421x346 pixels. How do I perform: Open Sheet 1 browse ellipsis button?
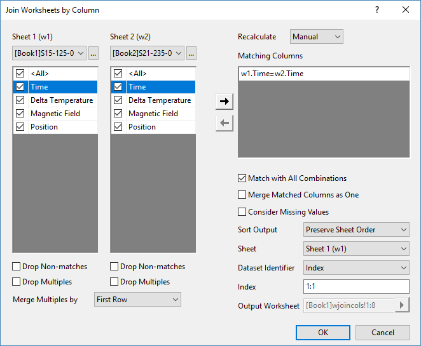pyautogui.click(x=93, y=53)
